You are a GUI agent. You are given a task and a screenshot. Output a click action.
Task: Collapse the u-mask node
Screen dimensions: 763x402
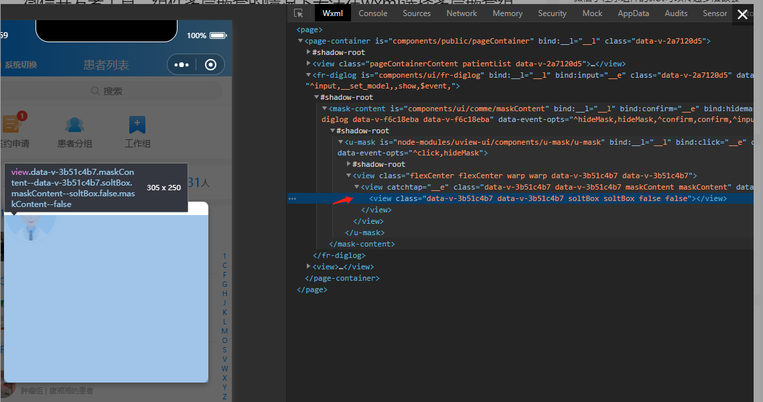pos(340,142)
